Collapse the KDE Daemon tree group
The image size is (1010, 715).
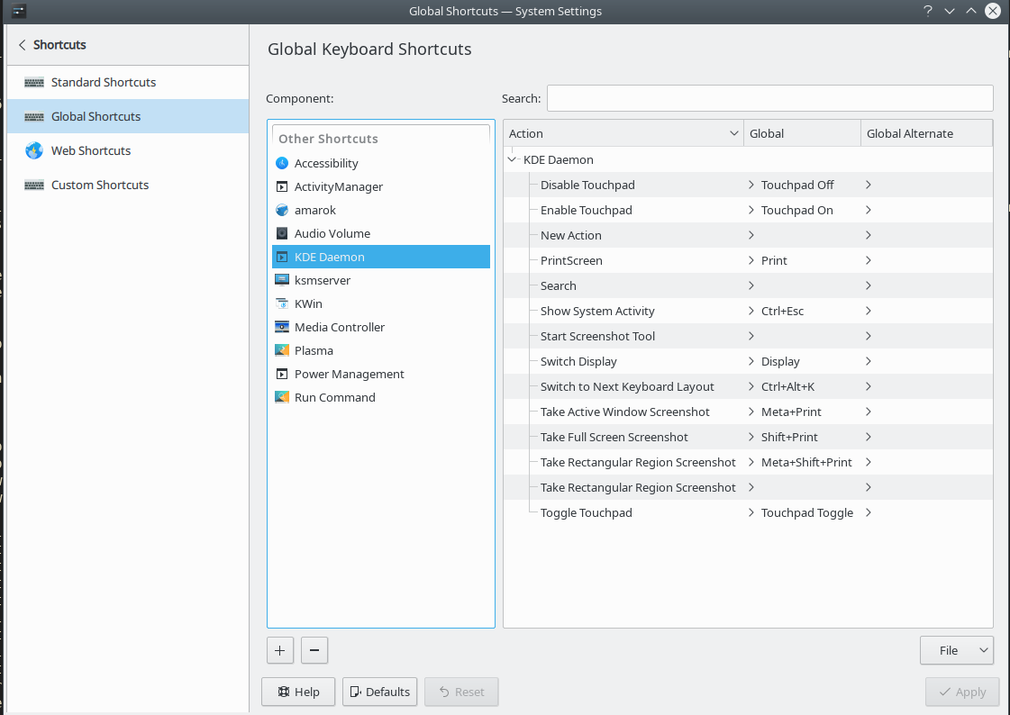click(513, 159)
